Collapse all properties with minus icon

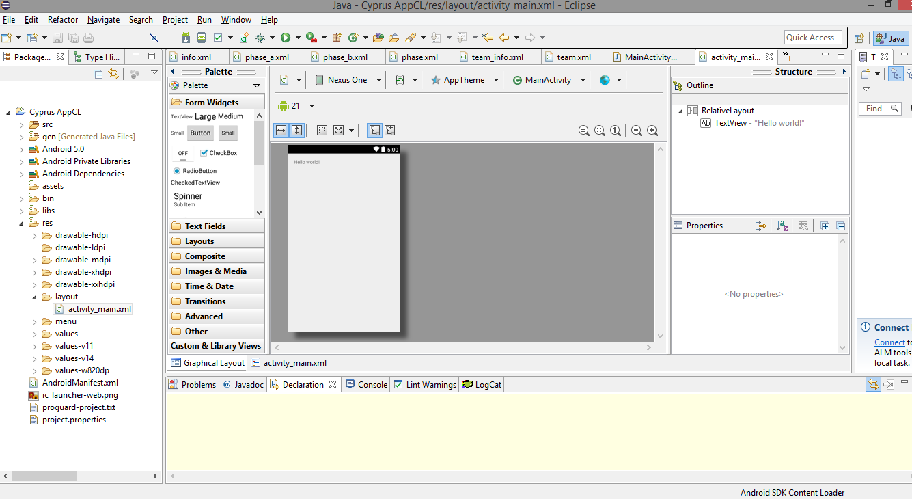coord(841,226)
